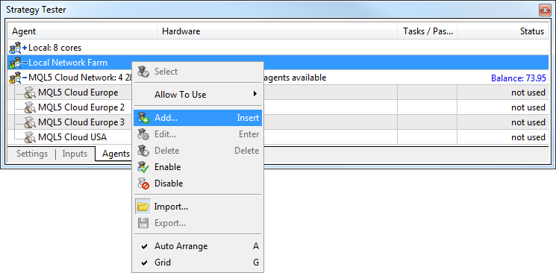Click 'not used' status of MQL5 Cloud USA
Viewport: 556px width, 273px height.
(528, 137)
